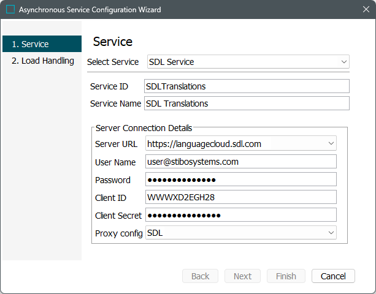Open the Select Service dropdown

click(248, 62)
